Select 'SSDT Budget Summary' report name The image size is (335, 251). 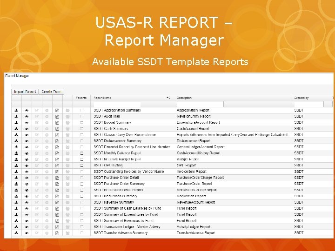[x=112, y=123]
